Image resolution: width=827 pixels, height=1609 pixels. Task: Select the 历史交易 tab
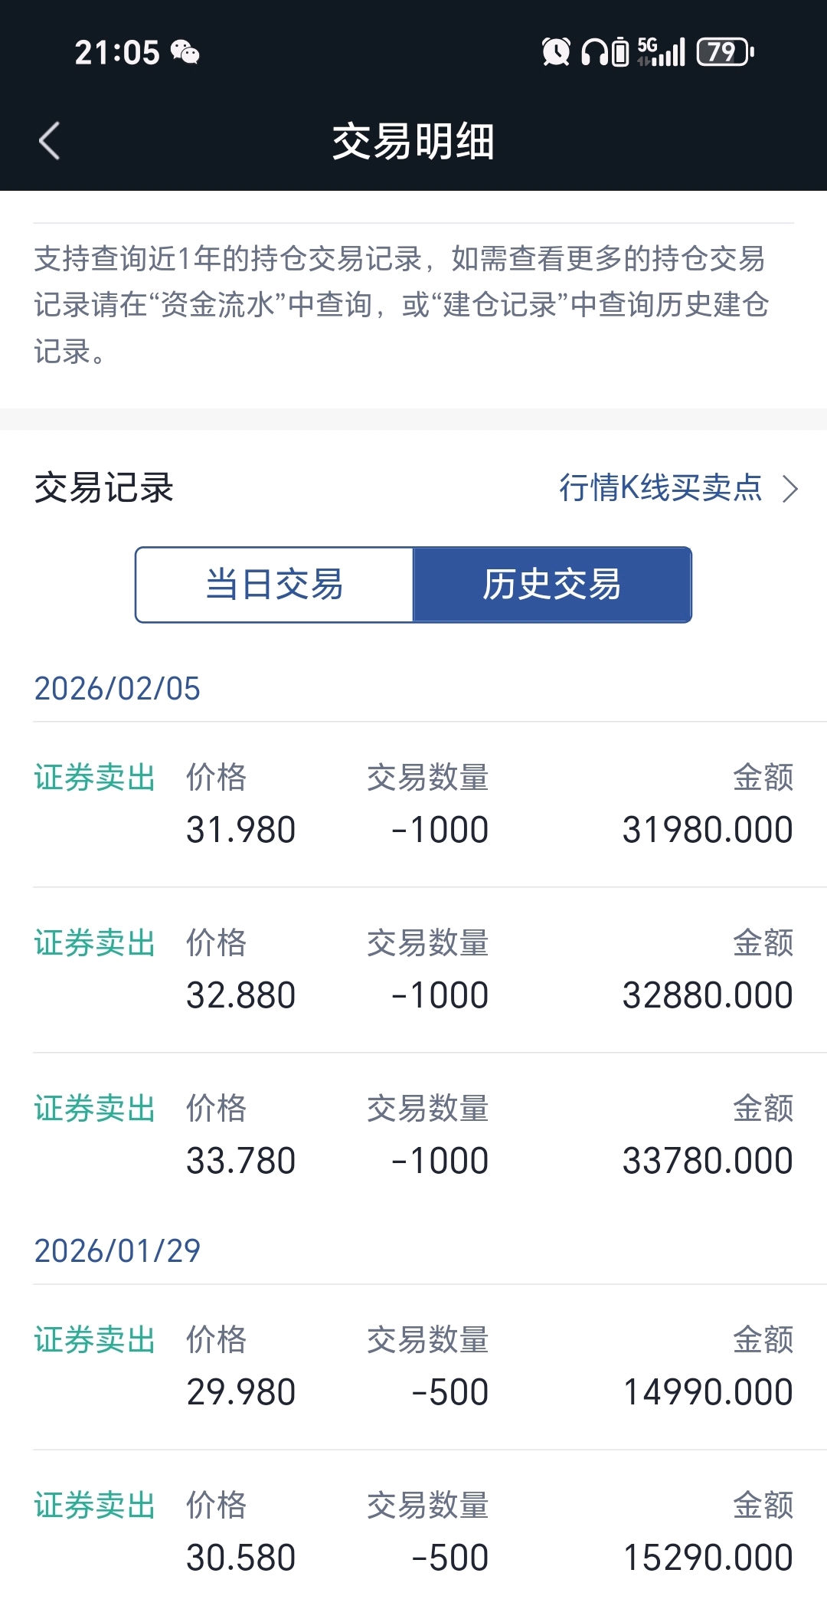pyautogui.click(x=552, y=585)
